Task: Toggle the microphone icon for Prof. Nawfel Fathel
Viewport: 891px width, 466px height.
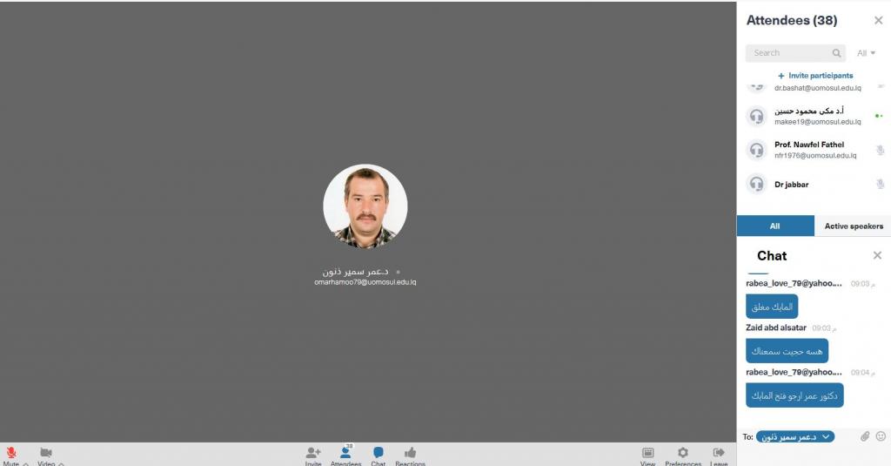Action: (x=880, y=150)
